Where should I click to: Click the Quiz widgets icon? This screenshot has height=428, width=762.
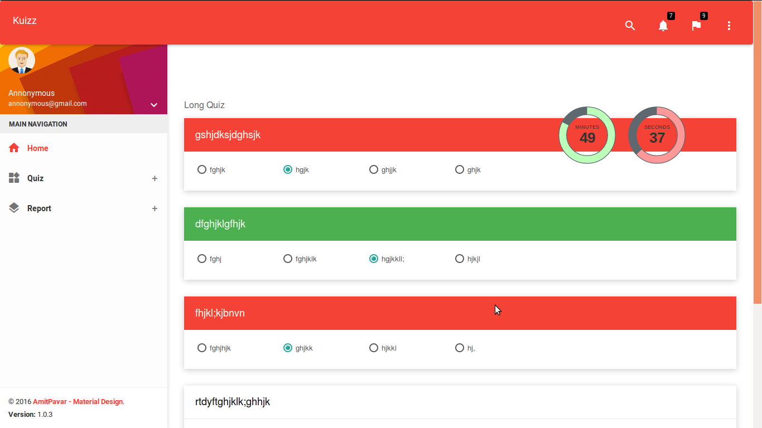14,178
